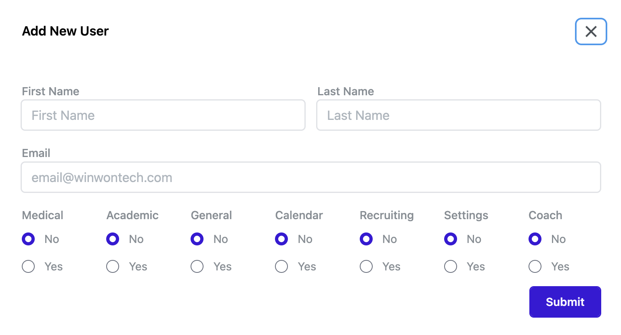Click the First Name input field
Image resolution: width=621 pixels, height=335 pixels.
point(163,115)
